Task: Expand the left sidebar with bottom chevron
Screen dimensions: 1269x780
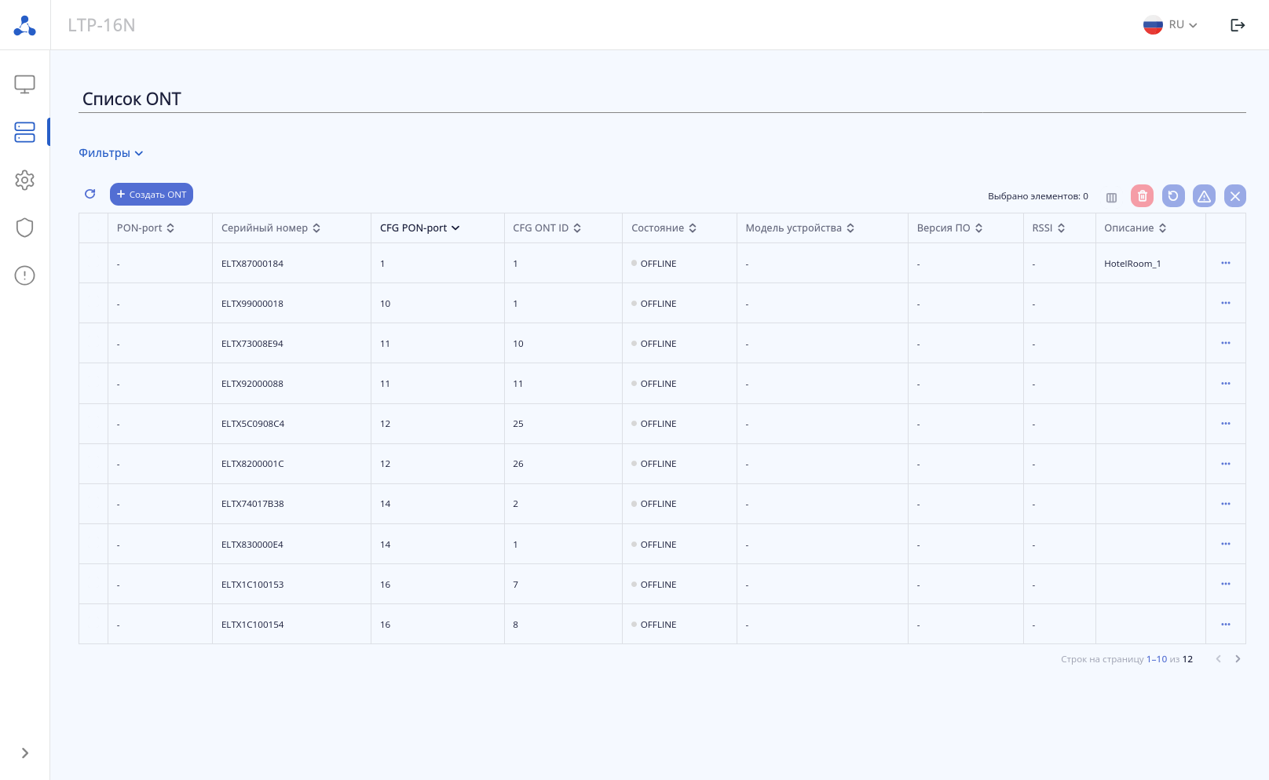Action: point(24,753)
